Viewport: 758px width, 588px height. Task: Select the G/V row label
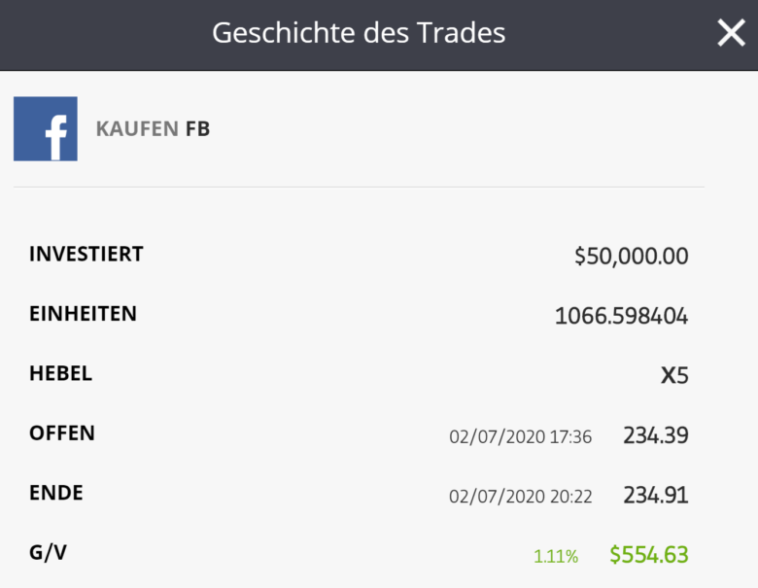tap(49, 552)
